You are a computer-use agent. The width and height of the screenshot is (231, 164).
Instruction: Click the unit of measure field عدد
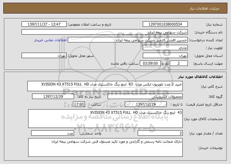pos(52,133)
